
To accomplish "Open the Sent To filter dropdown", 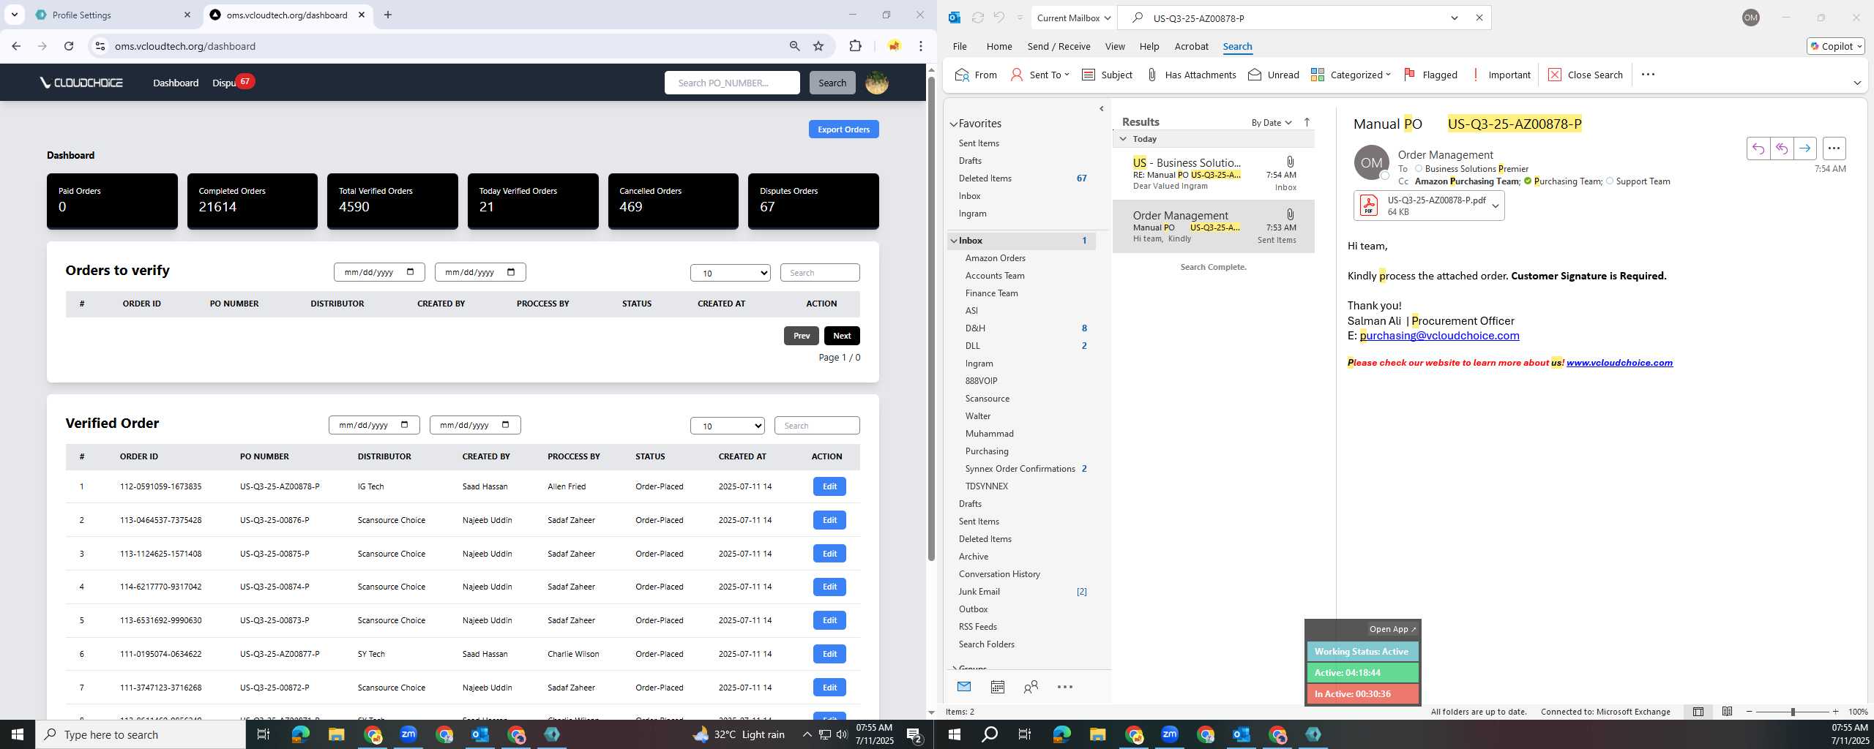I will [1040, 75].
